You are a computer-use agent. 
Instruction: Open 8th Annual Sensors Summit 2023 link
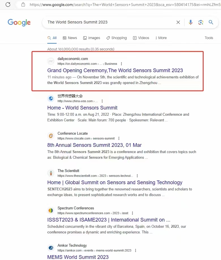94,145
